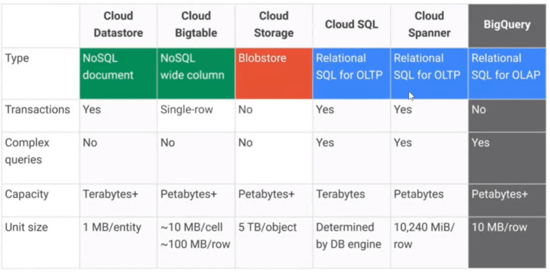This screenshot has height=273, width=550.
Task: Click the Cloud Datastore column header
Action: 118,24
